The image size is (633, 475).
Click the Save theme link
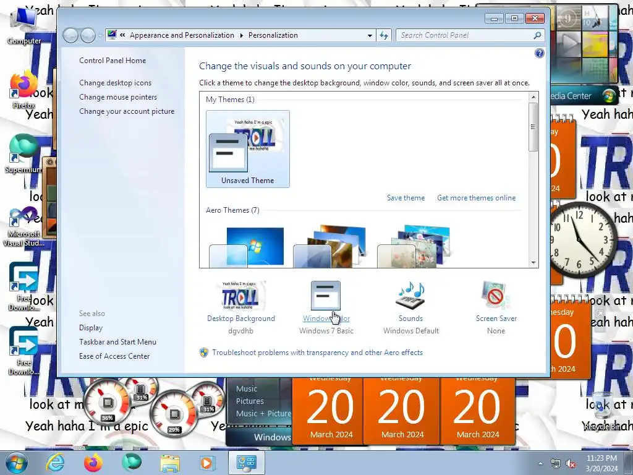click(x=406, y=198)
